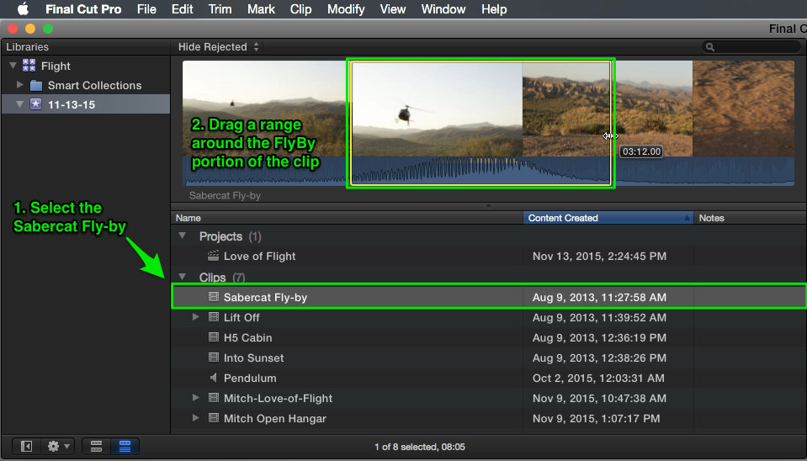Open the gear action popup menu
Image resolution: width=807 pixels, height=461 pixels.
[58, 446]
